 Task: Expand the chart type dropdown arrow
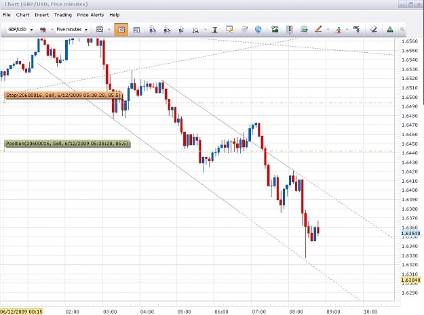click(x=109, y=29)
